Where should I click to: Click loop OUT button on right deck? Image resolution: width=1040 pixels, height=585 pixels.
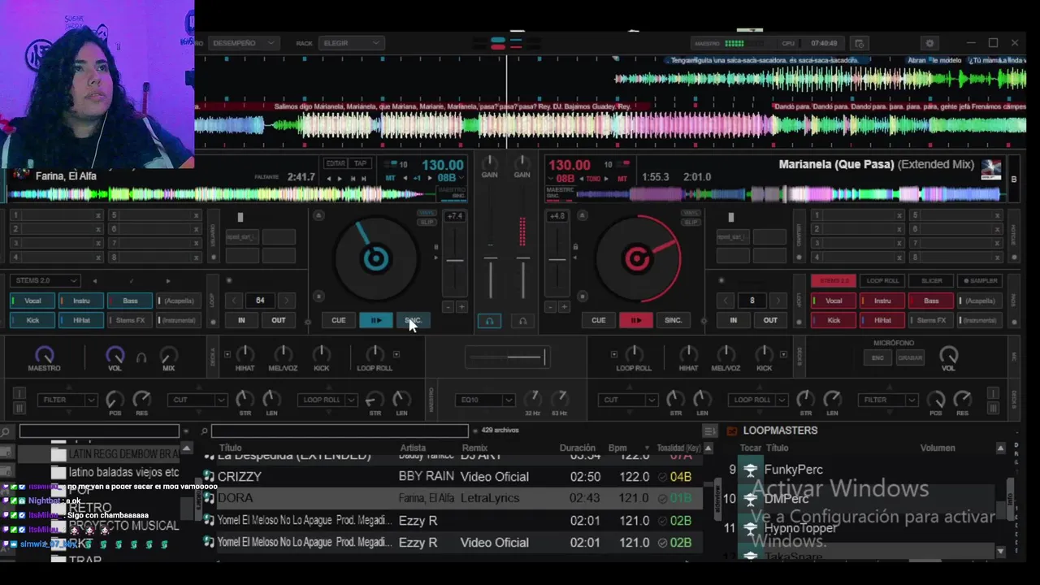click(x=770, y=320)
